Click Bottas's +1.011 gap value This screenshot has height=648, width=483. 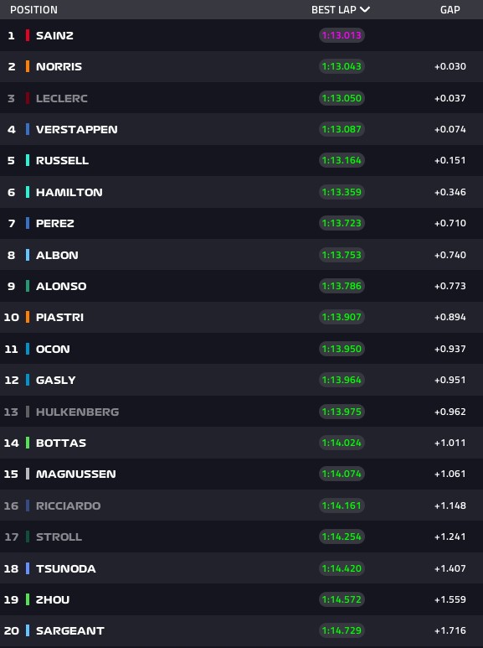(x=450, y=443)
